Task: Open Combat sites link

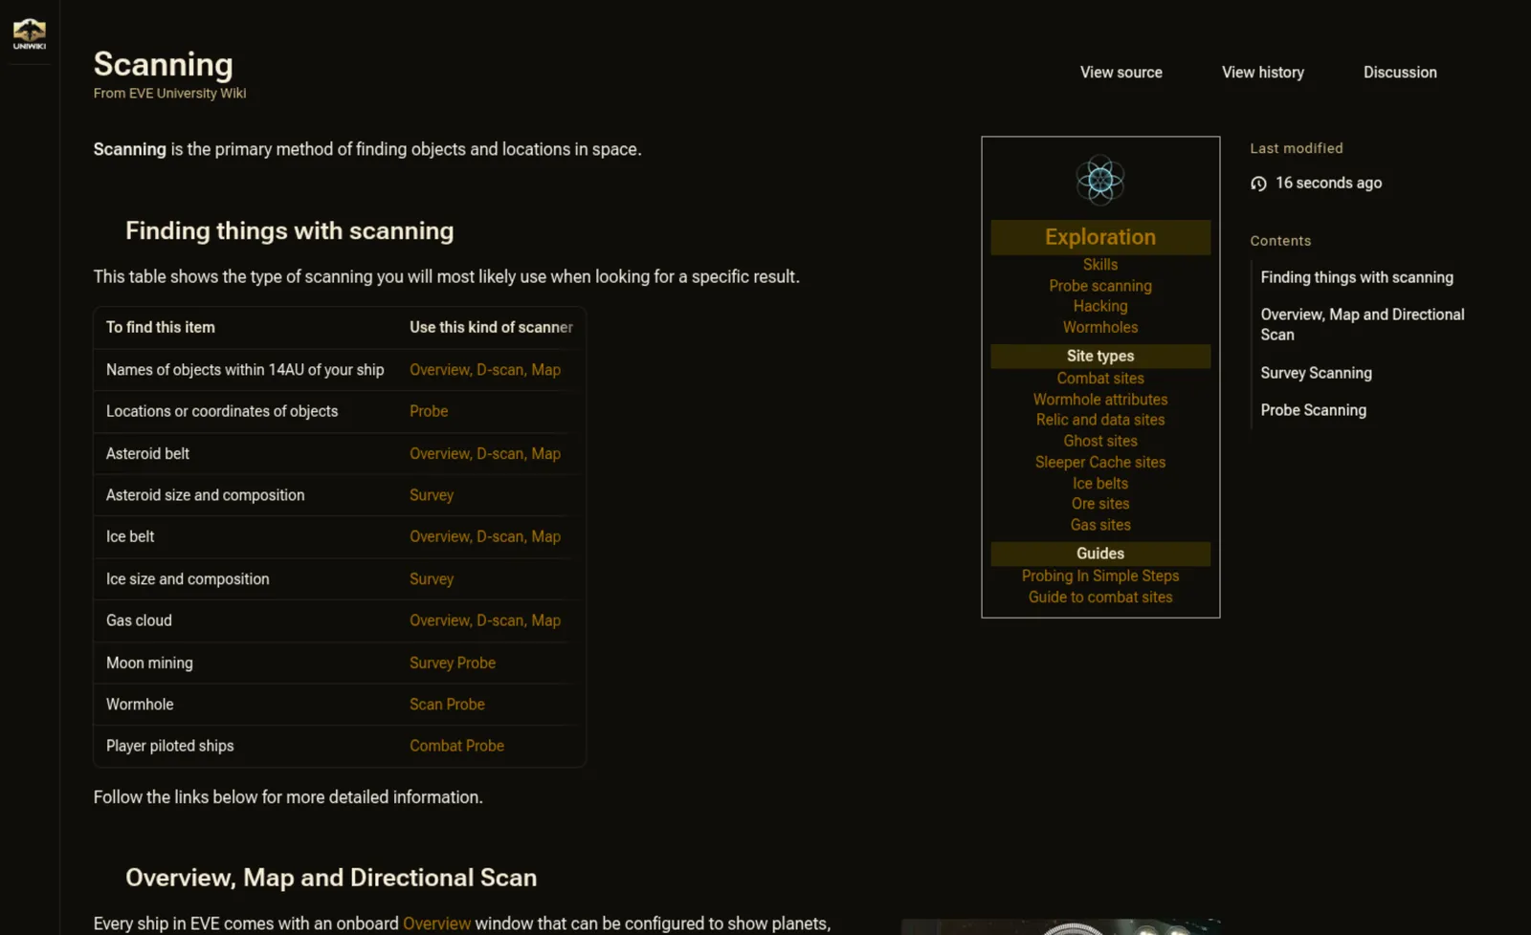Action: tap(1100, 379)
